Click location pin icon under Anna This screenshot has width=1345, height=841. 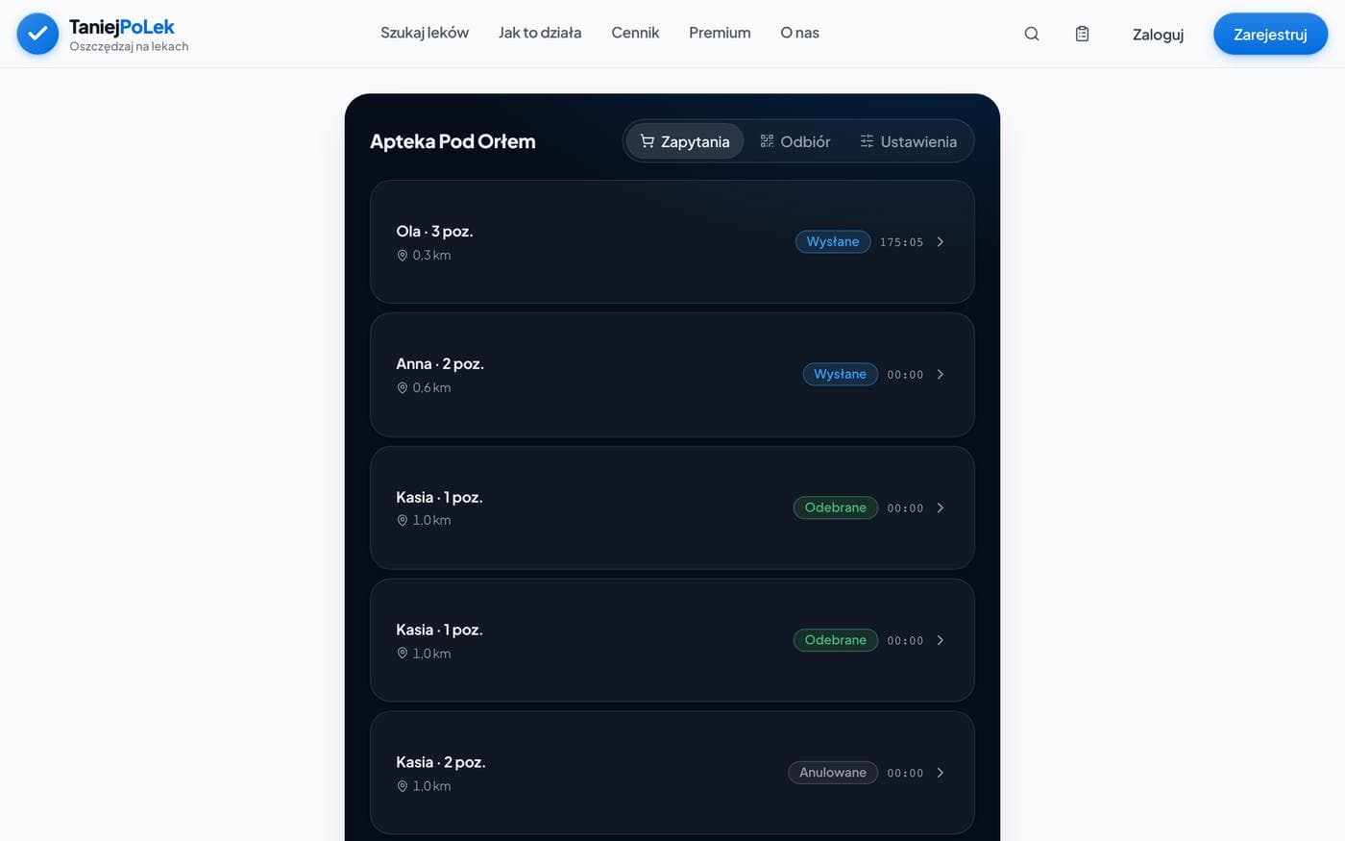pos(403,388)
